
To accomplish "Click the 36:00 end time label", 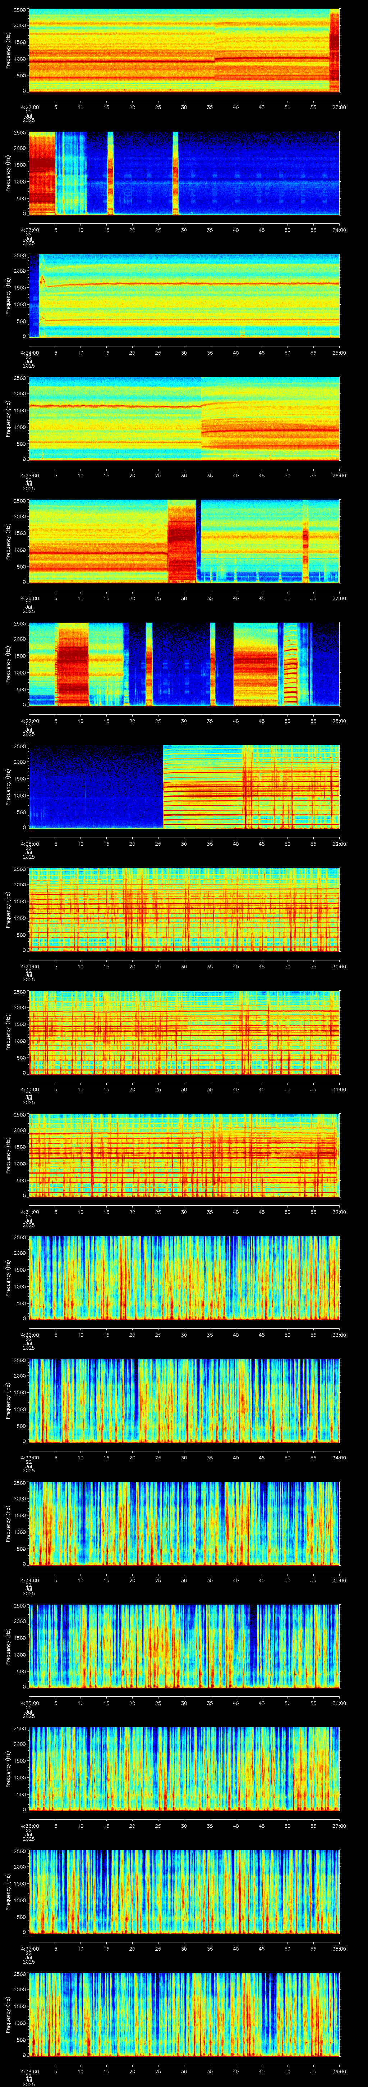I will coord(339,1702).
